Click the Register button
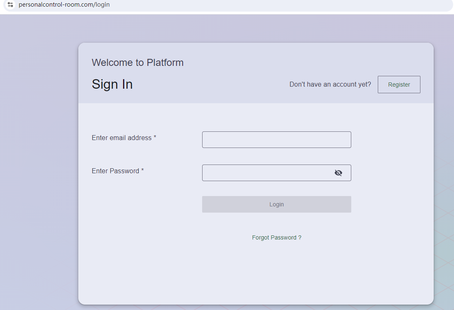Screen dimensions: 454x310 399,85
